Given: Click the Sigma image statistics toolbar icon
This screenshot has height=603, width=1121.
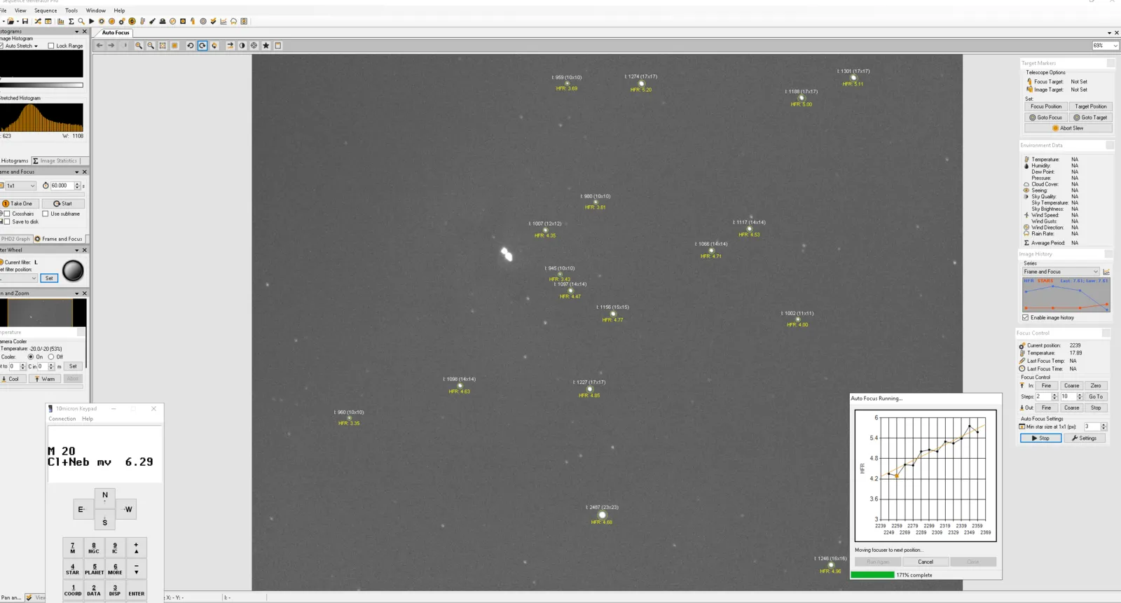Looking at the screenshot, I should (x=71, y=21).
